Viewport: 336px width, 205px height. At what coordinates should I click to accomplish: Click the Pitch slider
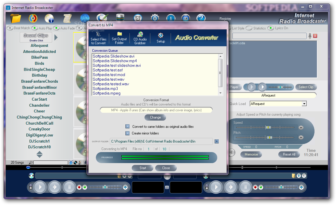click(x=265, y=137)
